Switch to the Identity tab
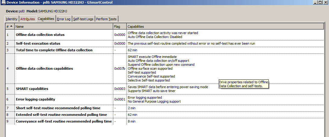Image resolution: width=329 pixels, height=137 pixels. pos(11,19)
